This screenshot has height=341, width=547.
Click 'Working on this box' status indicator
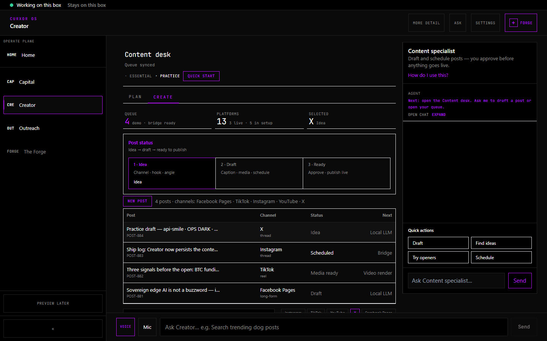coord(35,5)
